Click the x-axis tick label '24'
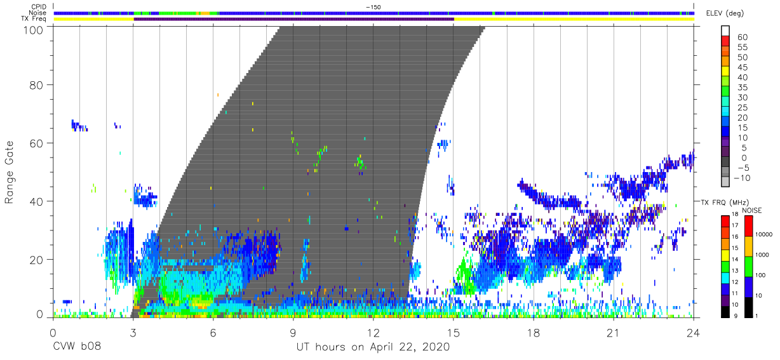This screenshot has width=780, height=360. click(694, 333)
